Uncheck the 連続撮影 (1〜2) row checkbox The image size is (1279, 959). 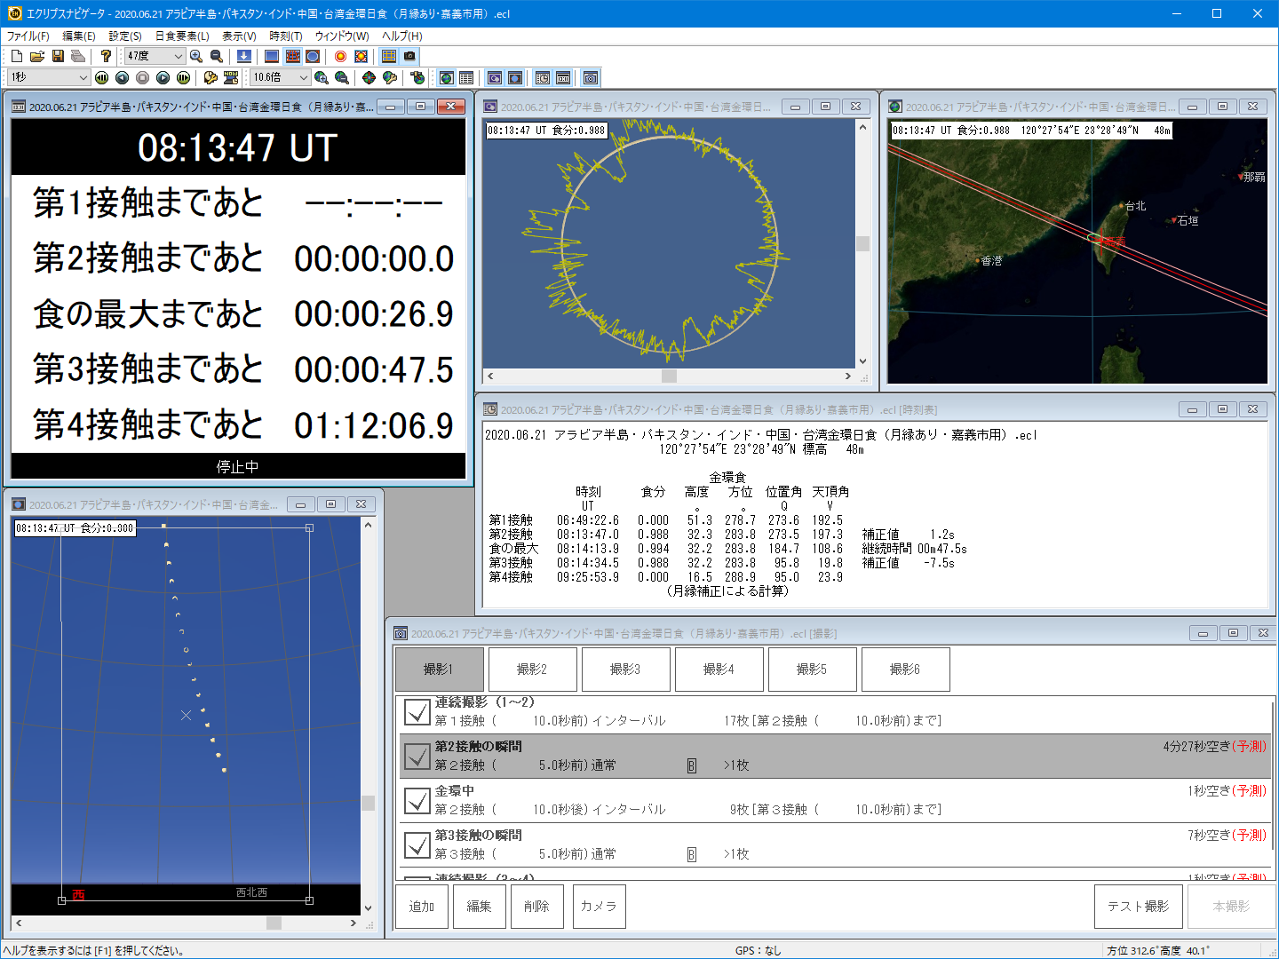(417, 712)
